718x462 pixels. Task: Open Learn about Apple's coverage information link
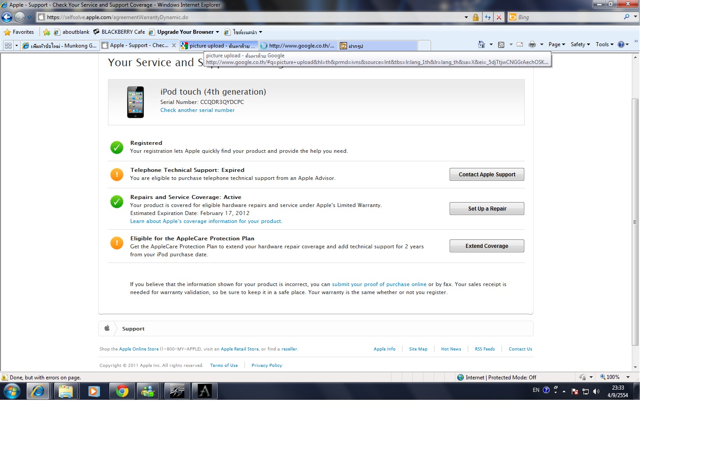tap(206, 221)
